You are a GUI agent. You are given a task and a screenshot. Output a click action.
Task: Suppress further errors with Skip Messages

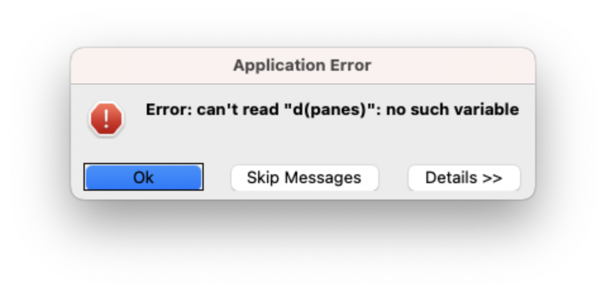[304, 177]
